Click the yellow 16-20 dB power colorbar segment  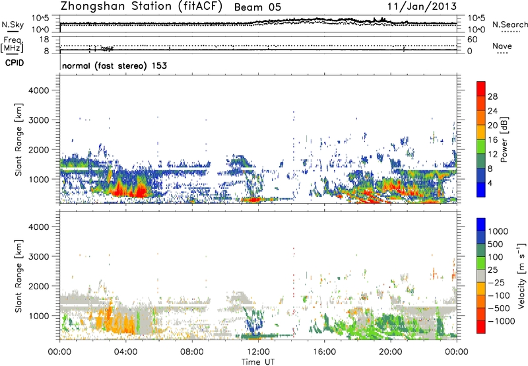(481, 132)
